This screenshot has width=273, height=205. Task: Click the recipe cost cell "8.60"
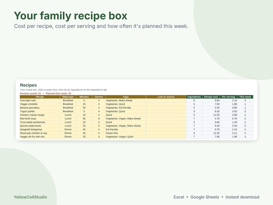pos(211,100)
